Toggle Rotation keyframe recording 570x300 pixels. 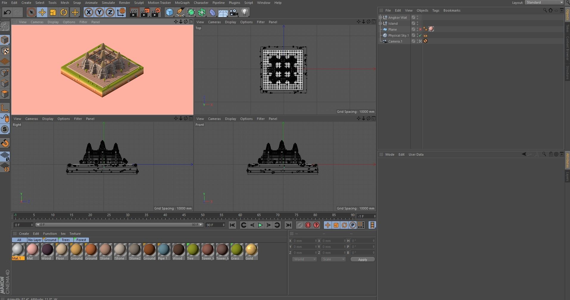point(344,225)
